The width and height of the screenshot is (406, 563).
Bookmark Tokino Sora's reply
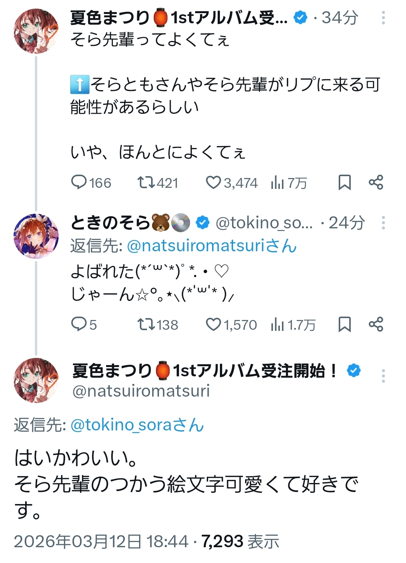click(x=344, y=324)
